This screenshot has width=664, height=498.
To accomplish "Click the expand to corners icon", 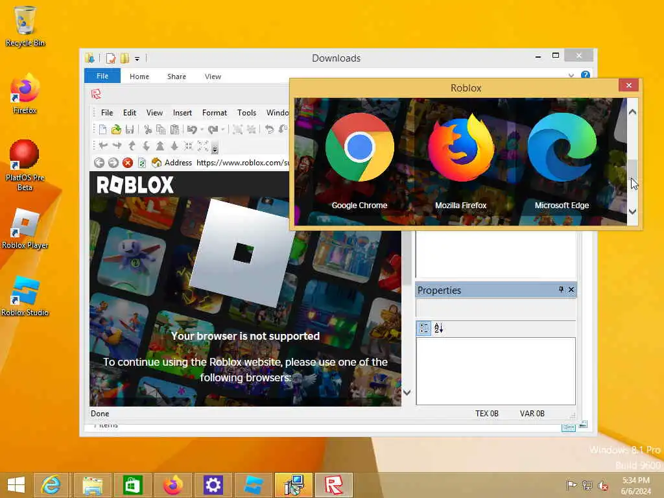I will pyautogui.click(x=203, y=146).
